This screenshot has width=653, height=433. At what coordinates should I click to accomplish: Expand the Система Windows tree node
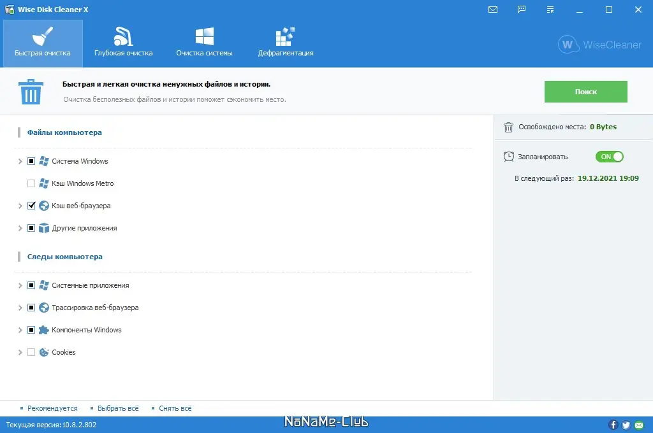click(x=20, y=161)
